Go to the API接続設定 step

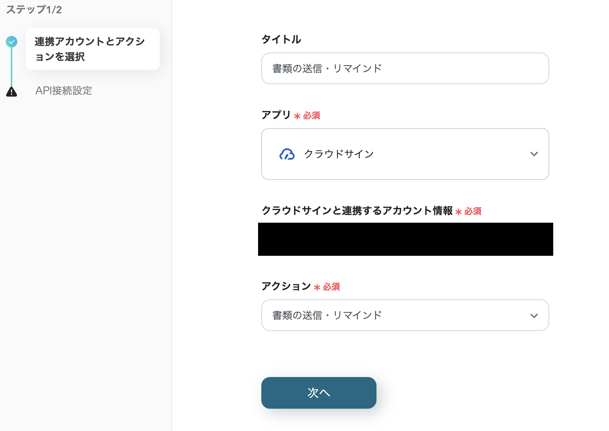pyautogui.click(x=64, y=91)
